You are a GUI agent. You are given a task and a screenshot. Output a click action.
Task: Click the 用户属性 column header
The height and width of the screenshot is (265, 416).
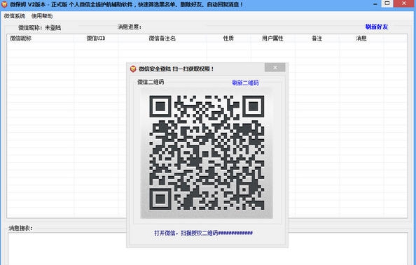(x=272, y=38)
